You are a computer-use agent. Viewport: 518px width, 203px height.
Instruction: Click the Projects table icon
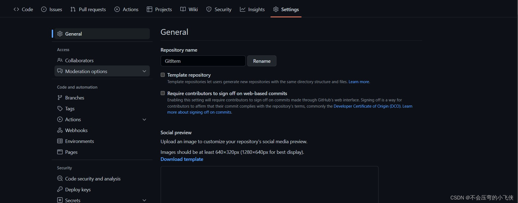pyautogui.click(x=150, y=9)
